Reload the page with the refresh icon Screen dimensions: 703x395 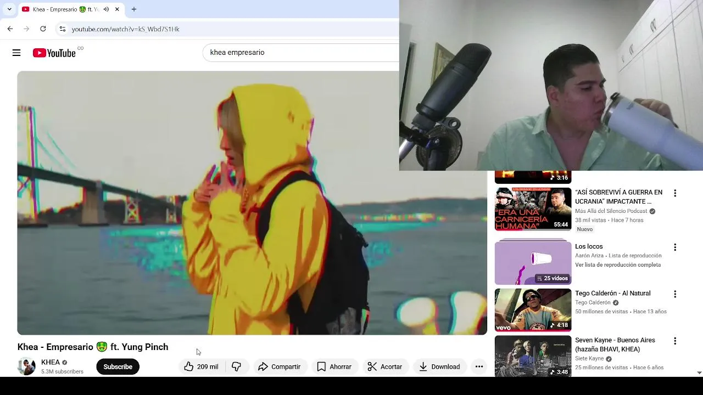43,29
